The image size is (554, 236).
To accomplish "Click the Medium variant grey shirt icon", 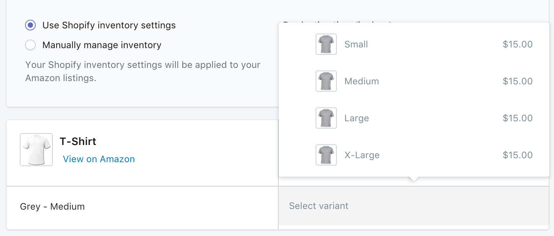I will pyautogui.click(x=326, y=81).
